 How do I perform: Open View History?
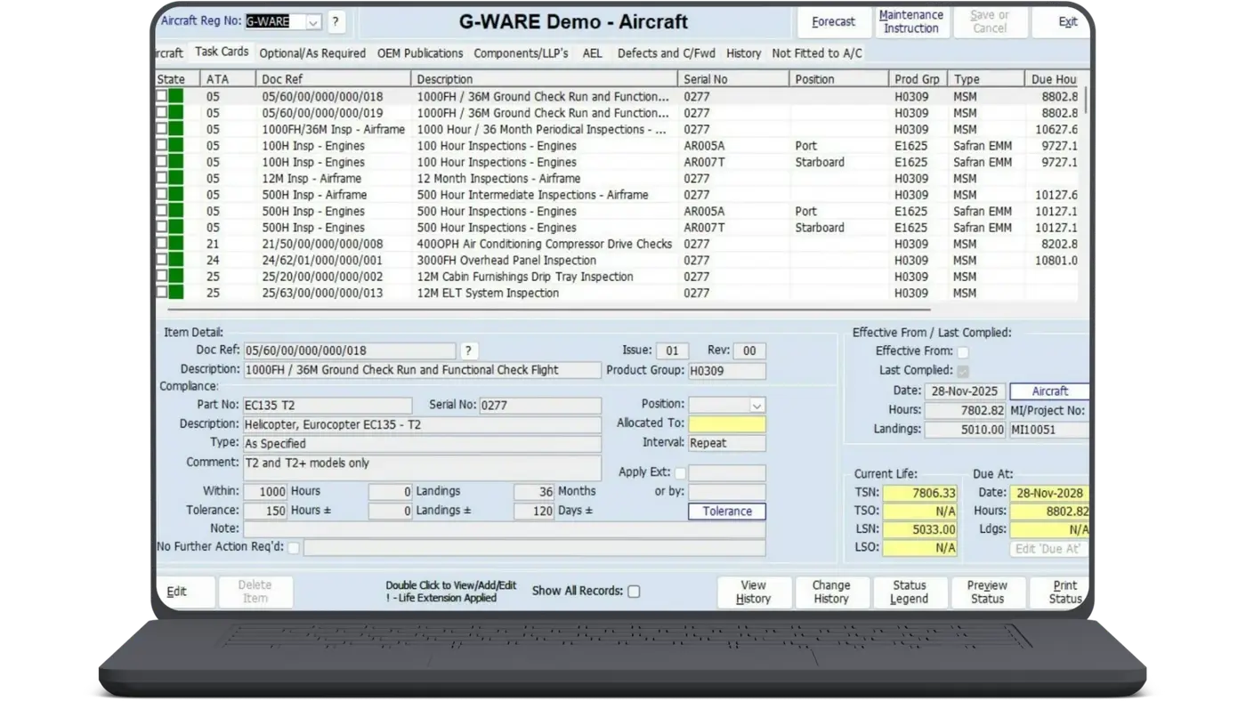(x=754, y=592)
